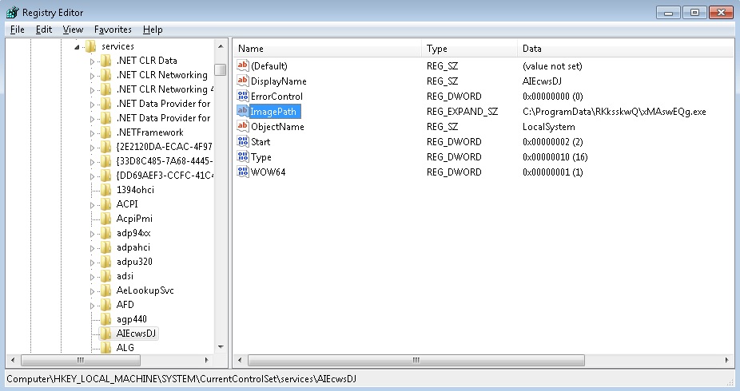Click the adsi folder icon

(106, 276)
